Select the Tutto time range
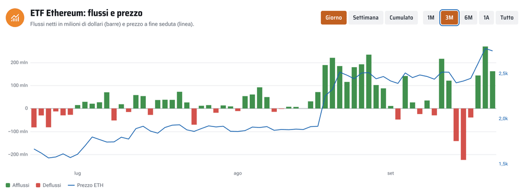The width and height of the screenshot is (524, 193). point(507,18)
